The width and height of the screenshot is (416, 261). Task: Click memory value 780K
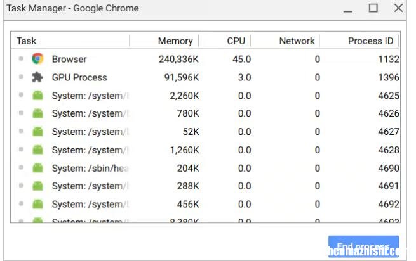[188, 113]
